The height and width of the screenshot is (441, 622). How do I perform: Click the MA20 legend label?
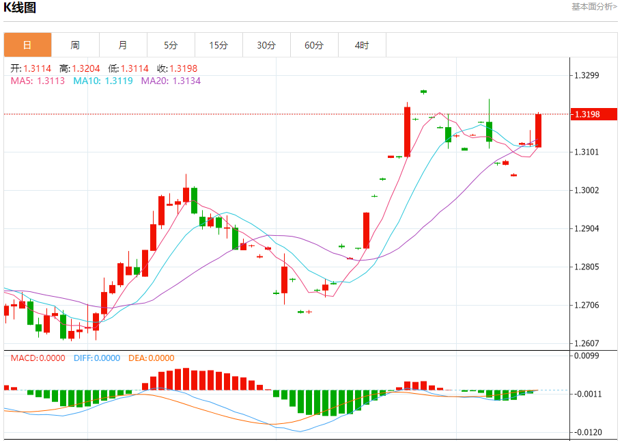click(171, 81)
